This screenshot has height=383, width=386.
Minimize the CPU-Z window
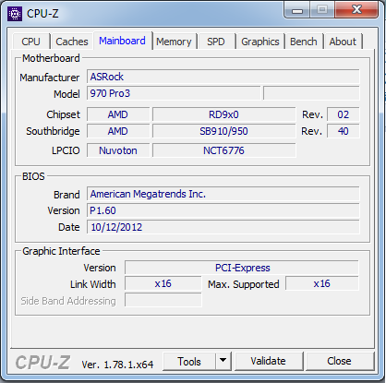tap(297, 11)
